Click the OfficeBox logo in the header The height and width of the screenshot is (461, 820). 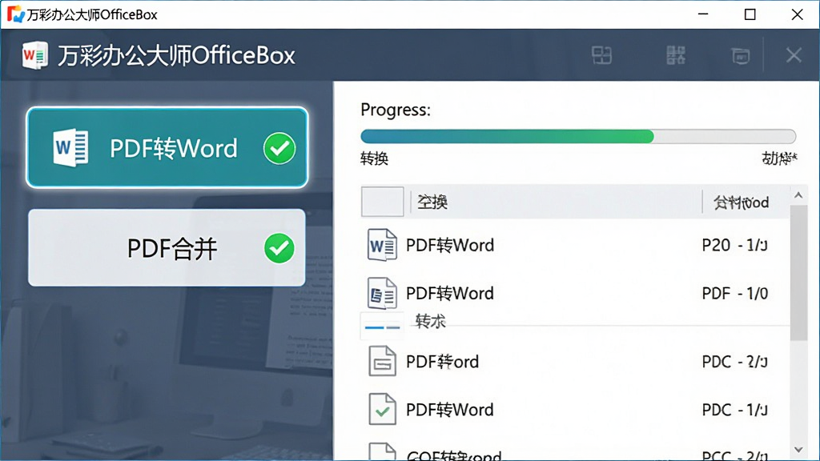[35, 55]
